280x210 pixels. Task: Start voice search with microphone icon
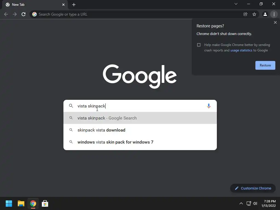pos(209,106)
